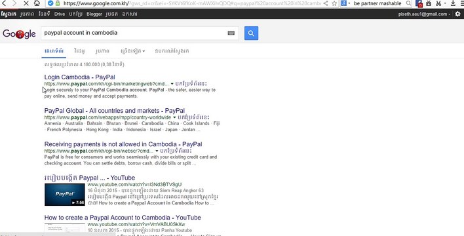Open 'PayPal Global - All countries and markets' result
464x236 pixels.
point(115,111)
